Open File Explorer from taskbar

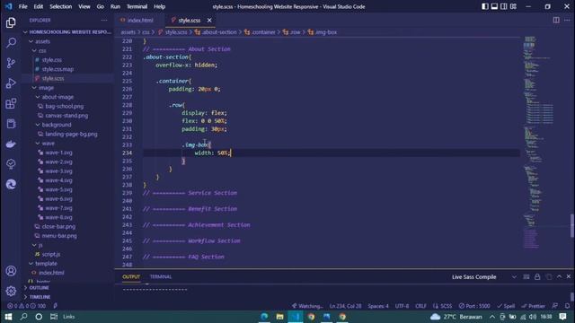pos(279,317)
